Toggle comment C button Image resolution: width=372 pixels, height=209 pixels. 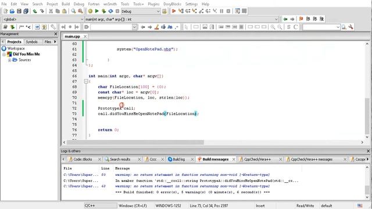pyautogui.click(x=296, y=27)
